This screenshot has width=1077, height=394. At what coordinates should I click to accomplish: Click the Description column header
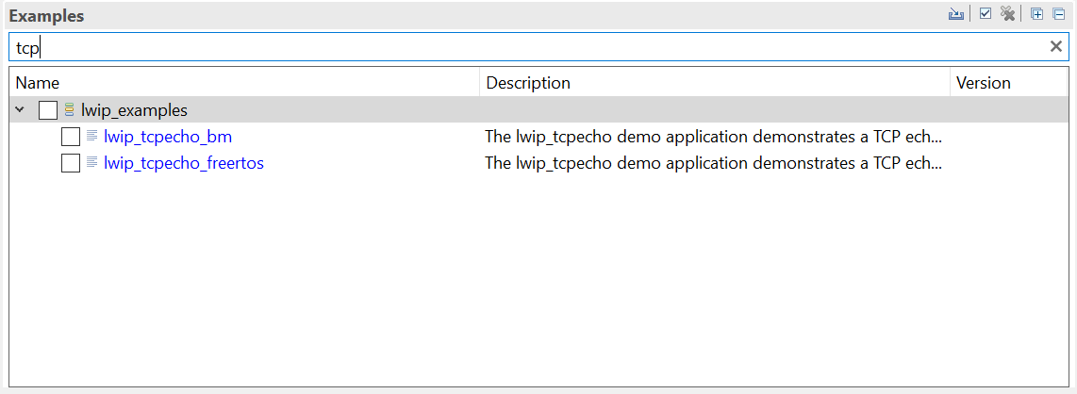coord(528,83)
